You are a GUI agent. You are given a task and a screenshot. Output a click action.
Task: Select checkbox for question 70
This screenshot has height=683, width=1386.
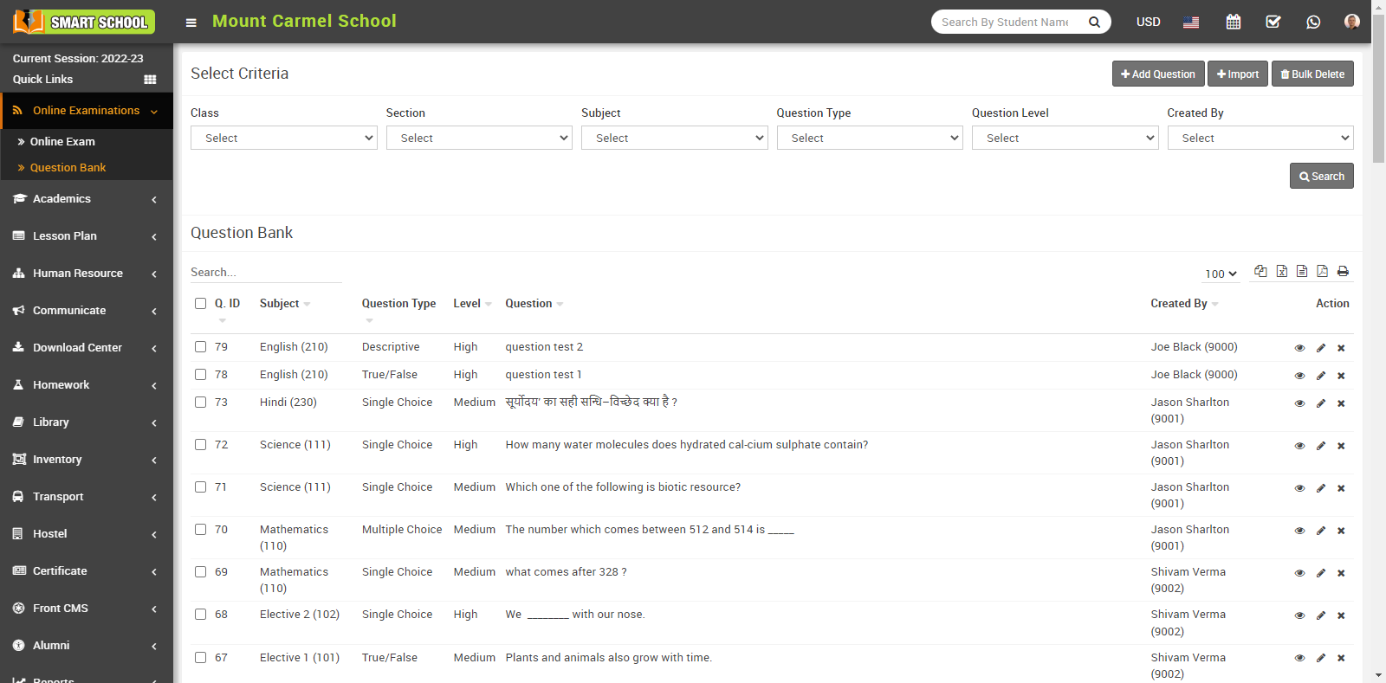(x=200, y=530)
